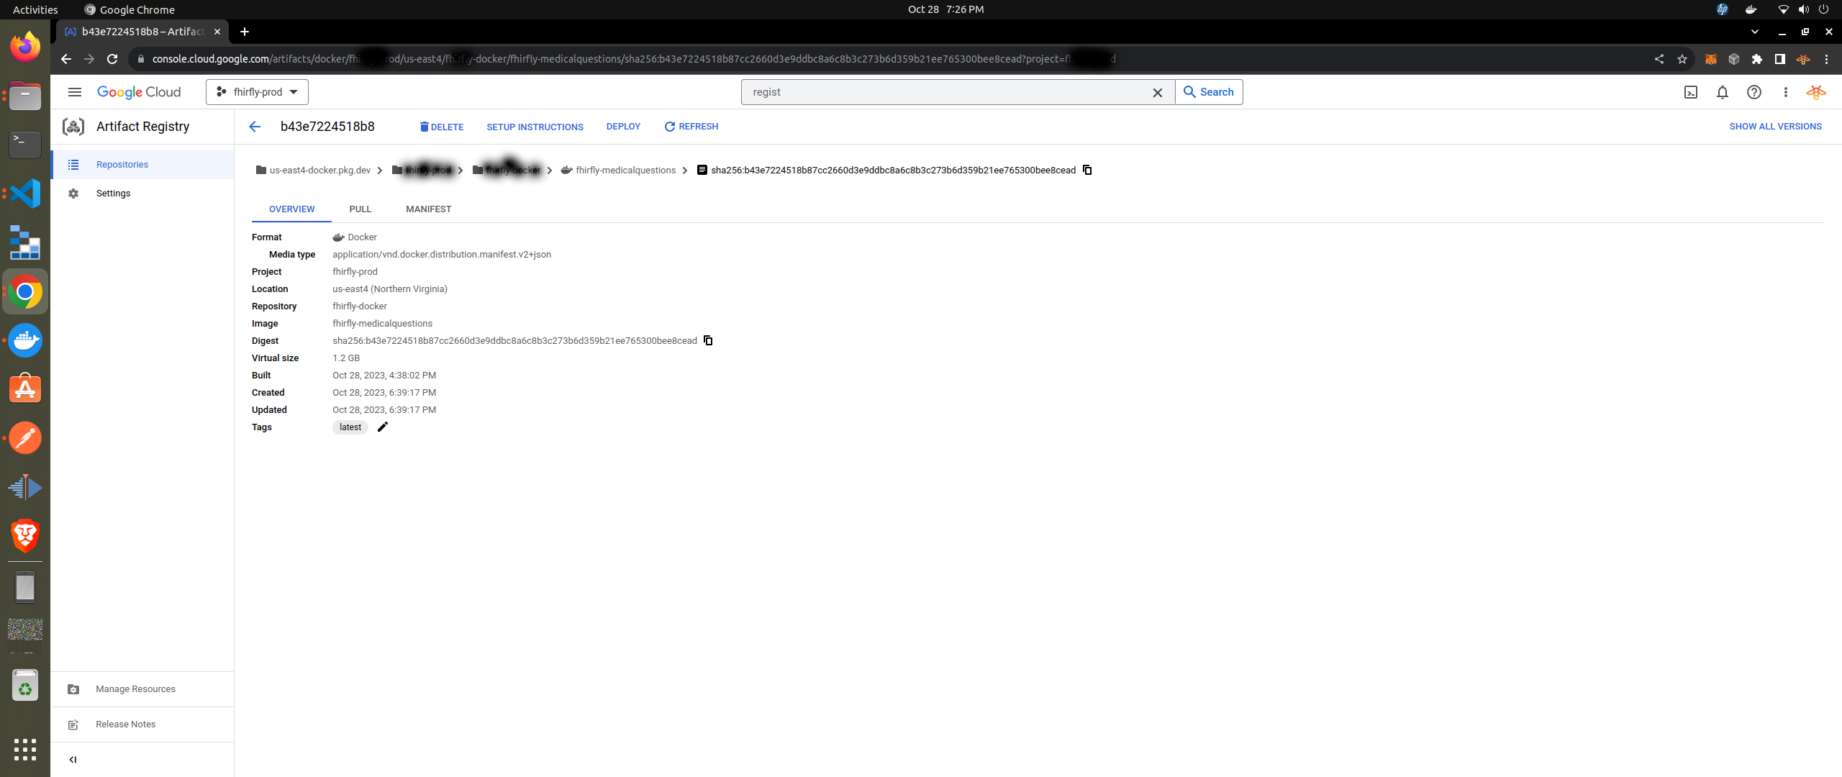The height and width of the screenshot is (777, 1842).
Task: Switch to the MANIFEST tab
Action: coord(428,209)
